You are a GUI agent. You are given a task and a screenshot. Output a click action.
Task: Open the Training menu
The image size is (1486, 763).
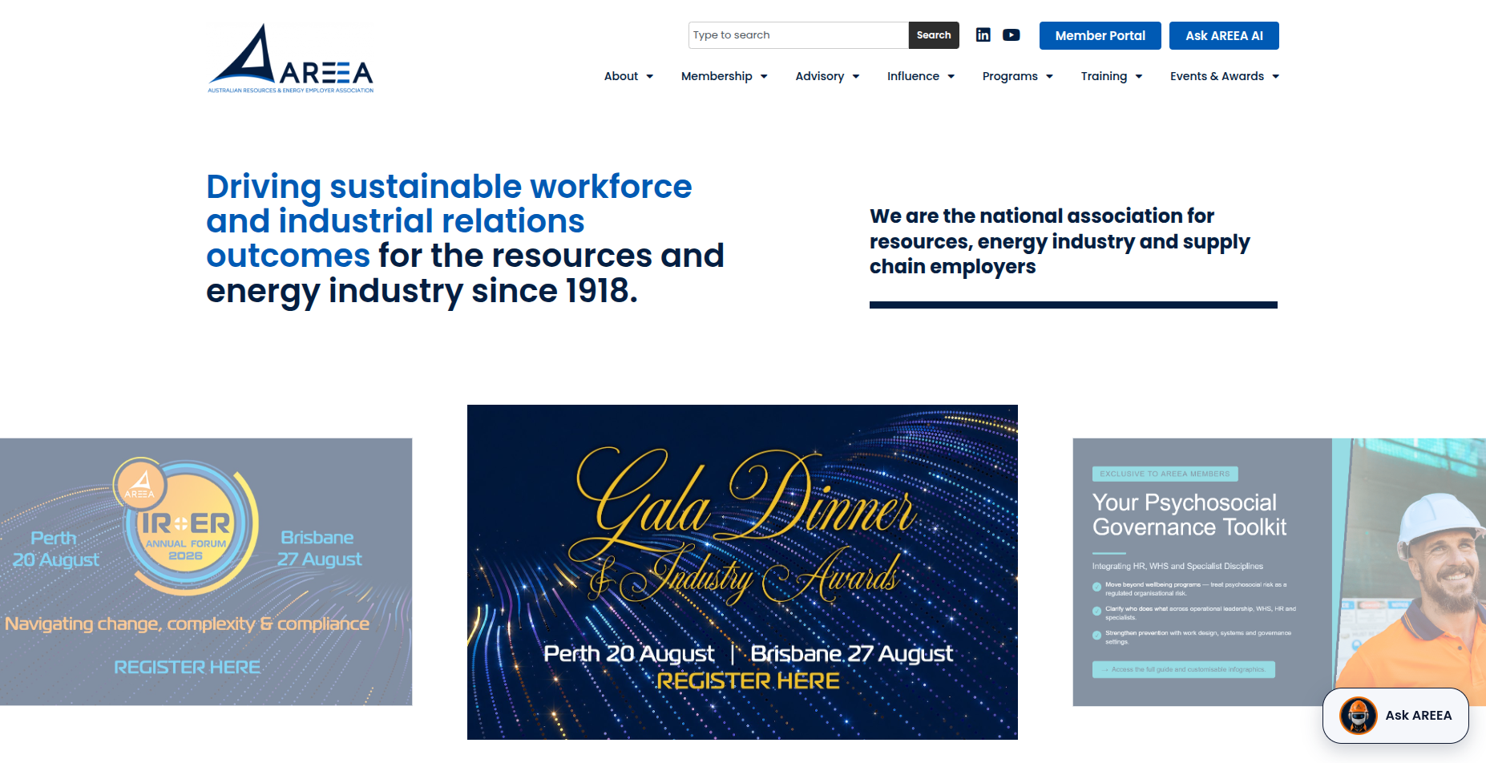pyautogui.click(x=1112, y=76)
